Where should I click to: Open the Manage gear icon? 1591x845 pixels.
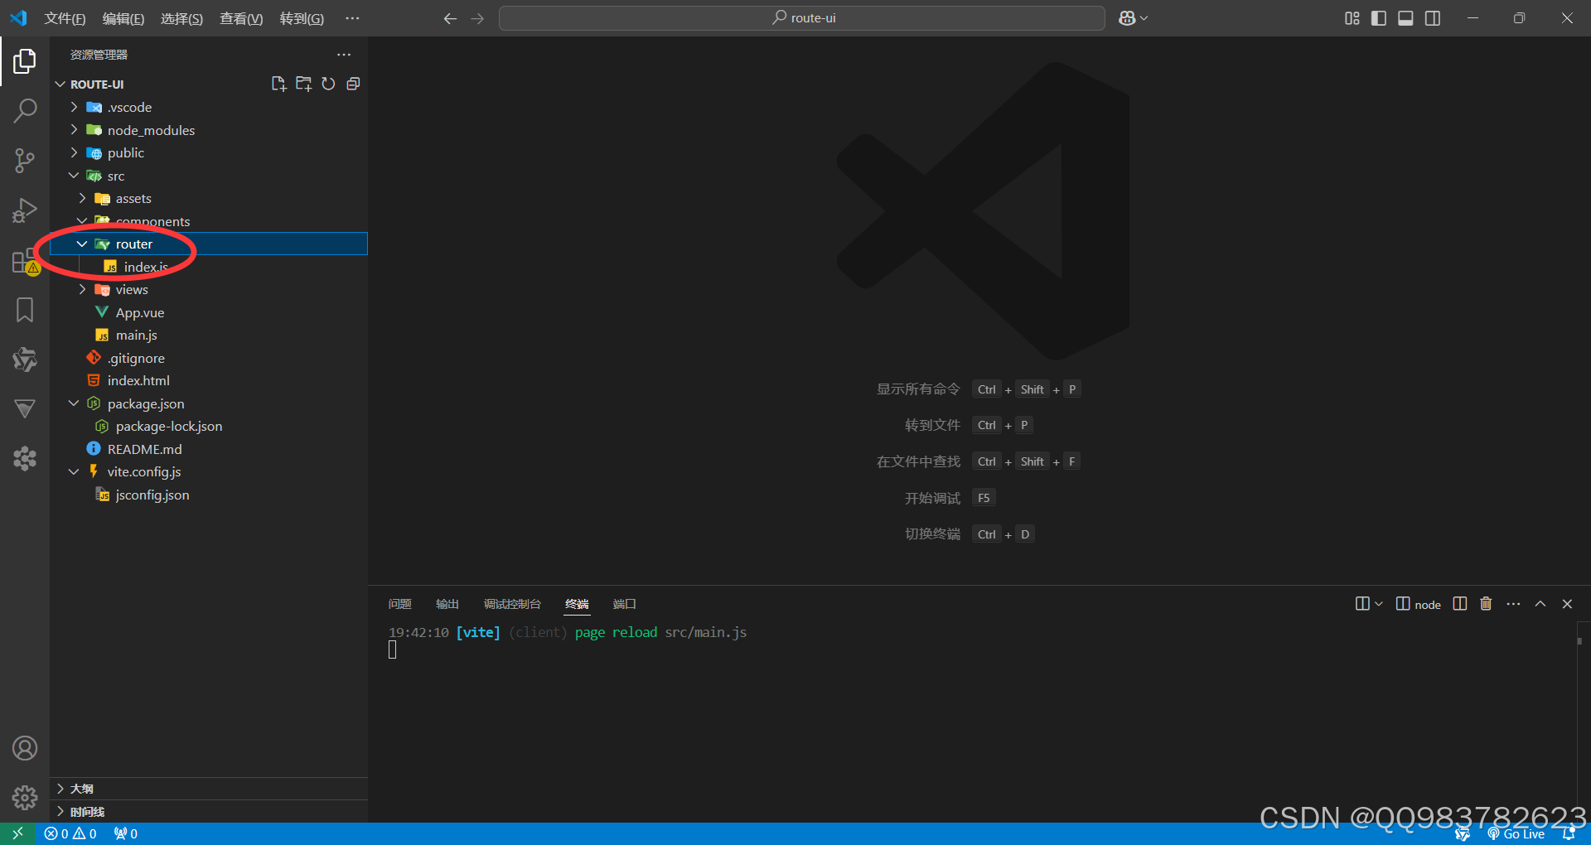(25, 798)
